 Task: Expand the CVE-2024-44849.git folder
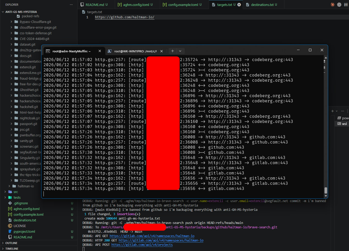pos(11,39)
